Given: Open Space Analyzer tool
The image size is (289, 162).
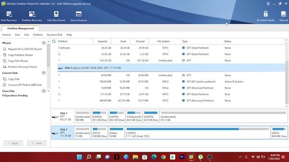Looking at the screenshot, I should [79, 16].
